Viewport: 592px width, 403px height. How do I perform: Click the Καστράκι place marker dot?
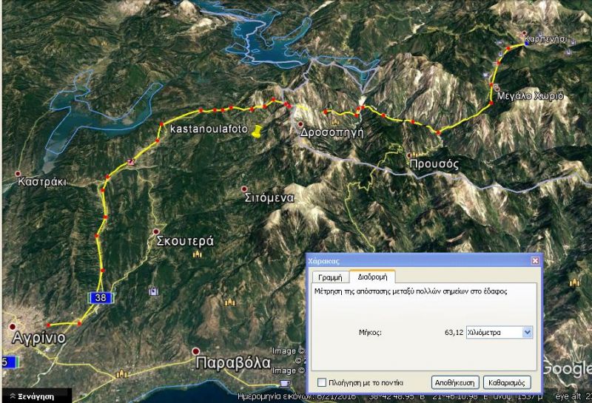click(18, 175)
